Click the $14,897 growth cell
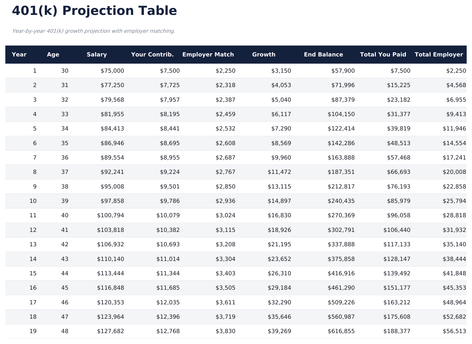Viewport: 472px width, 344px height. point(279,201)
